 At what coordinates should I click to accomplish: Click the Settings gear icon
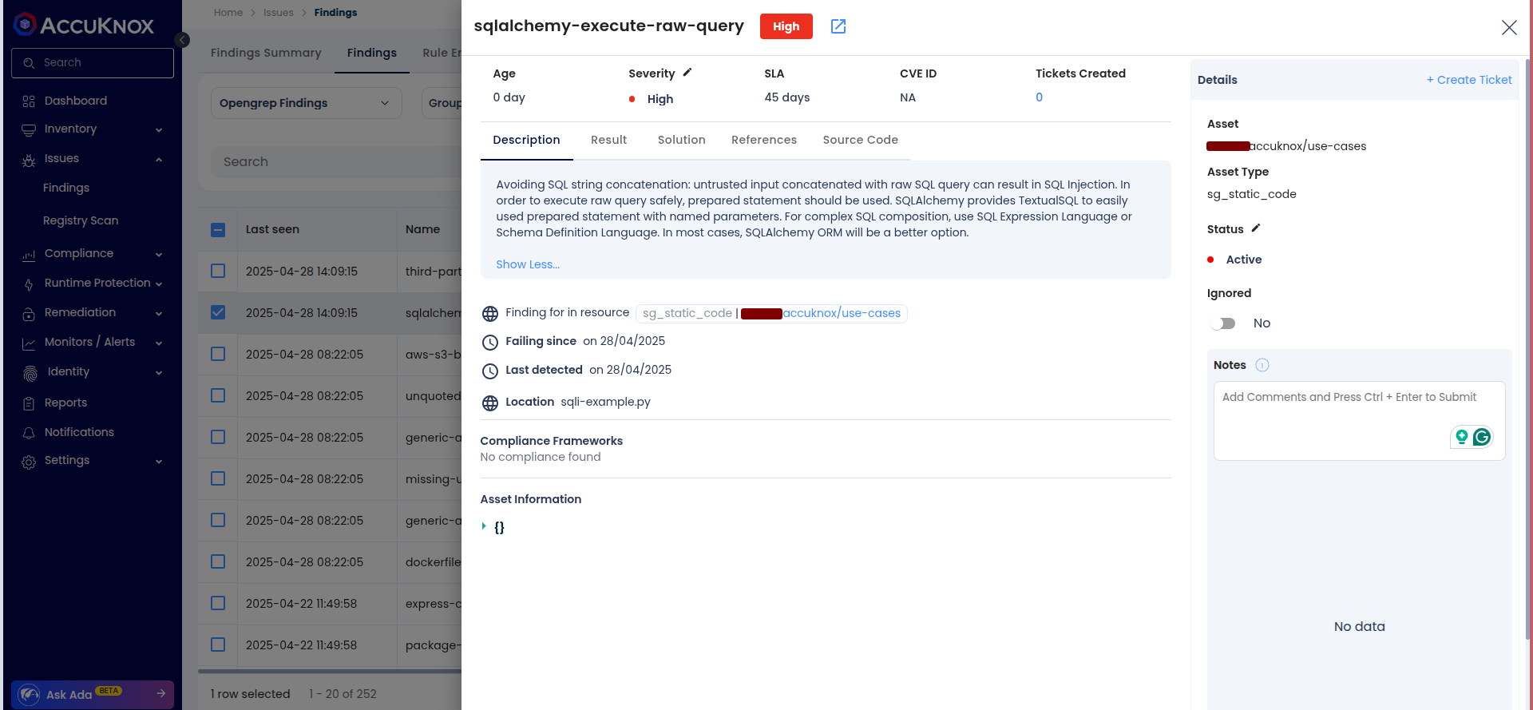click(29, 462)
